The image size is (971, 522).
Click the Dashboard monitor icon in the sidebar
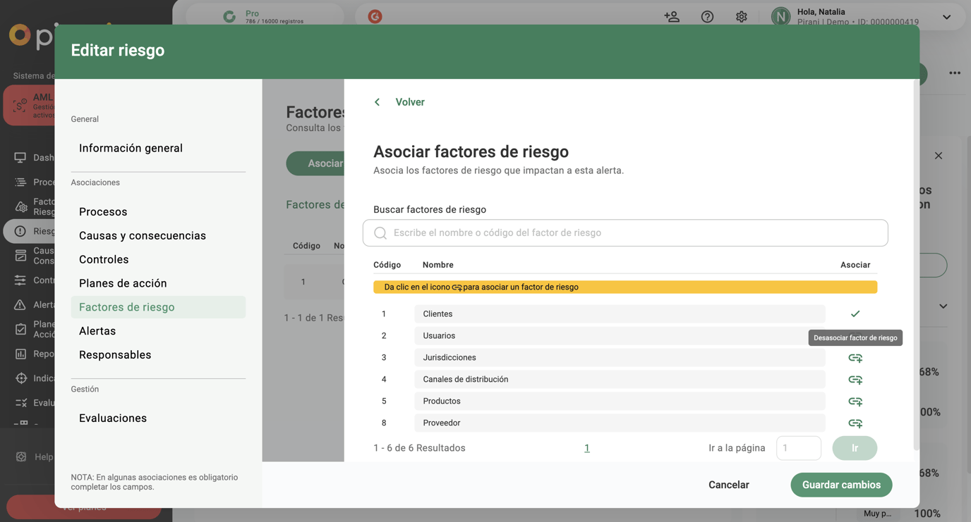20,158
